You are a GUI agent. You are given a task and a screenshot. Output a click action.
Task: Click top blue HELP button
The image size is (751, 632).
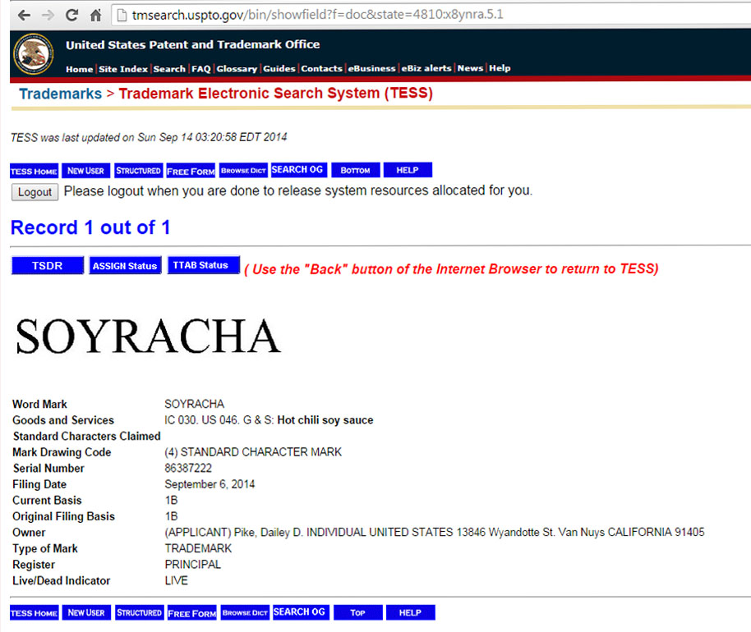click(408, 170)
